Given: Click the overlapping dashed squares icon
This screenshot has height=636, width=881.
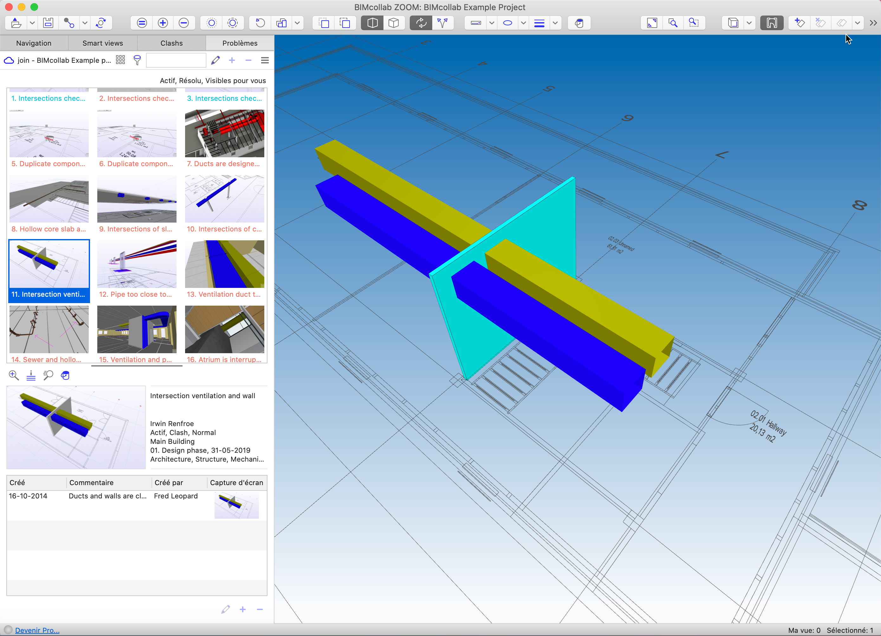Looking at the screenshot, I should 345,23.
